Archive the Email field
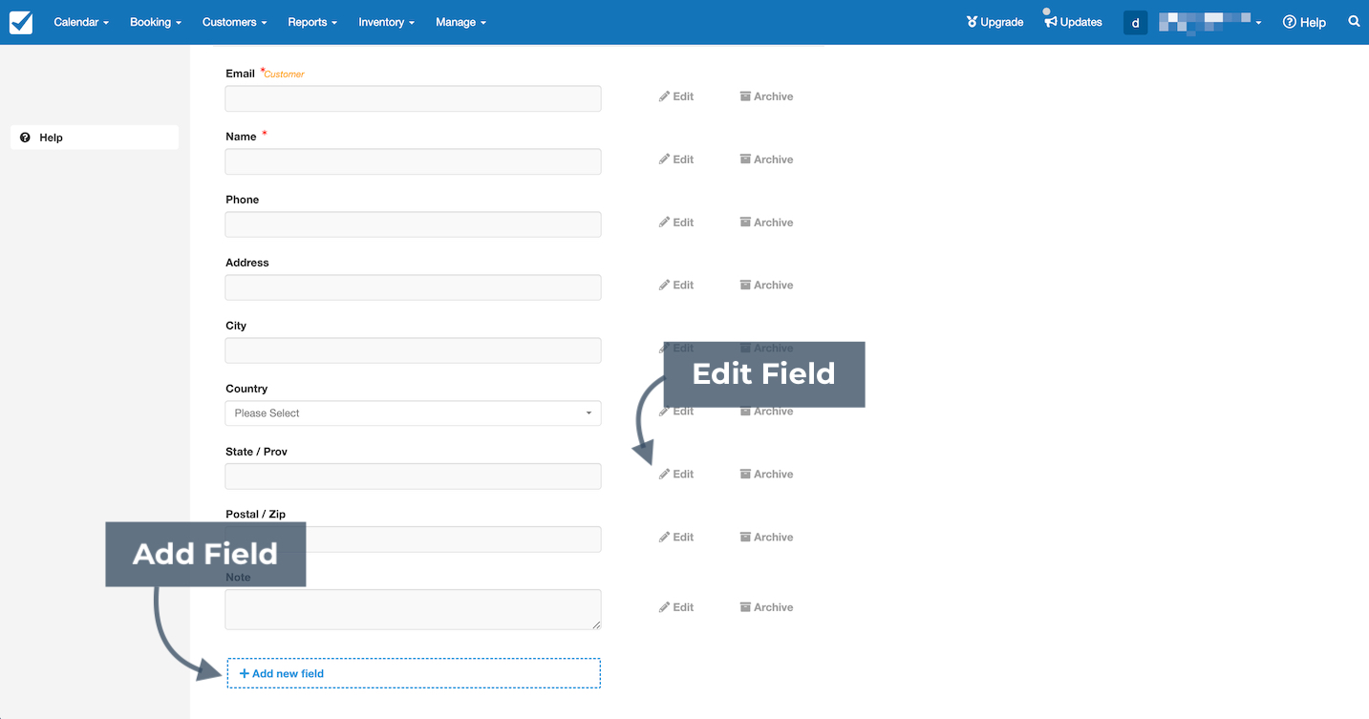1369x719 pixels. (766, 96)
